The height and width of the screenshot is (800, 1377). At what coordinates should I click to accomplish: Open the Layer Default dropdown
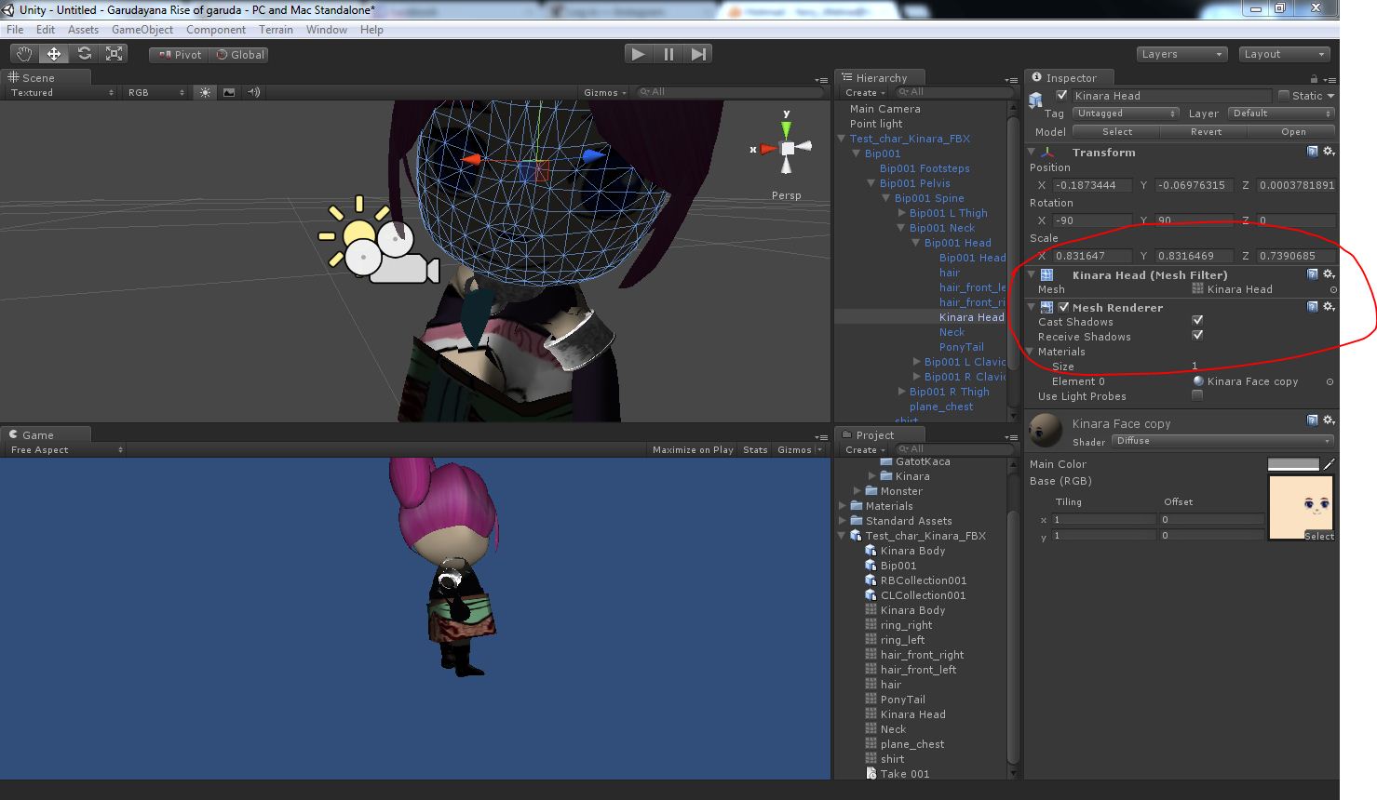click(1281, 113)
